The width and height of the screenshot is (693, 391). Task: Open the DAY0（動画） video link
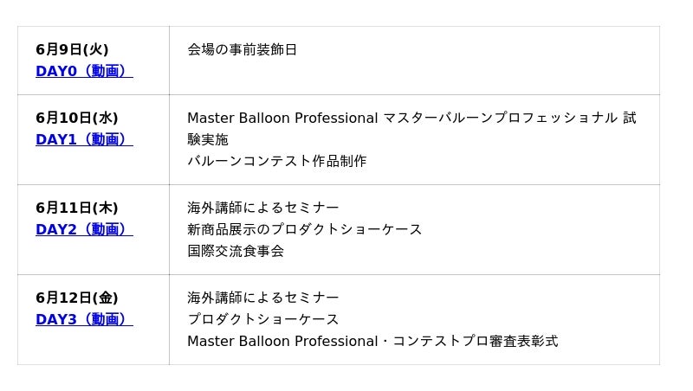point(84,71)
